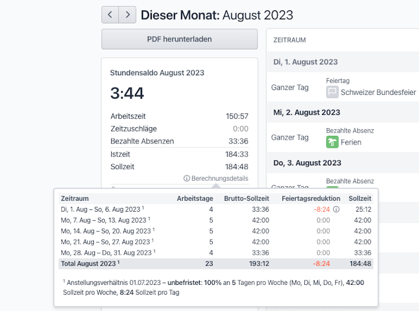Click the Stundensaldo August 2023 title
Image resolution: width=419 pixels, height=311 pixels.
(157, 73)
